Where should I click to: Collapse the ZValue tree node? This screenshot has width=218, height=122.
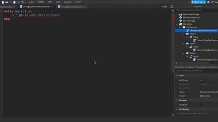pos(184,53)
